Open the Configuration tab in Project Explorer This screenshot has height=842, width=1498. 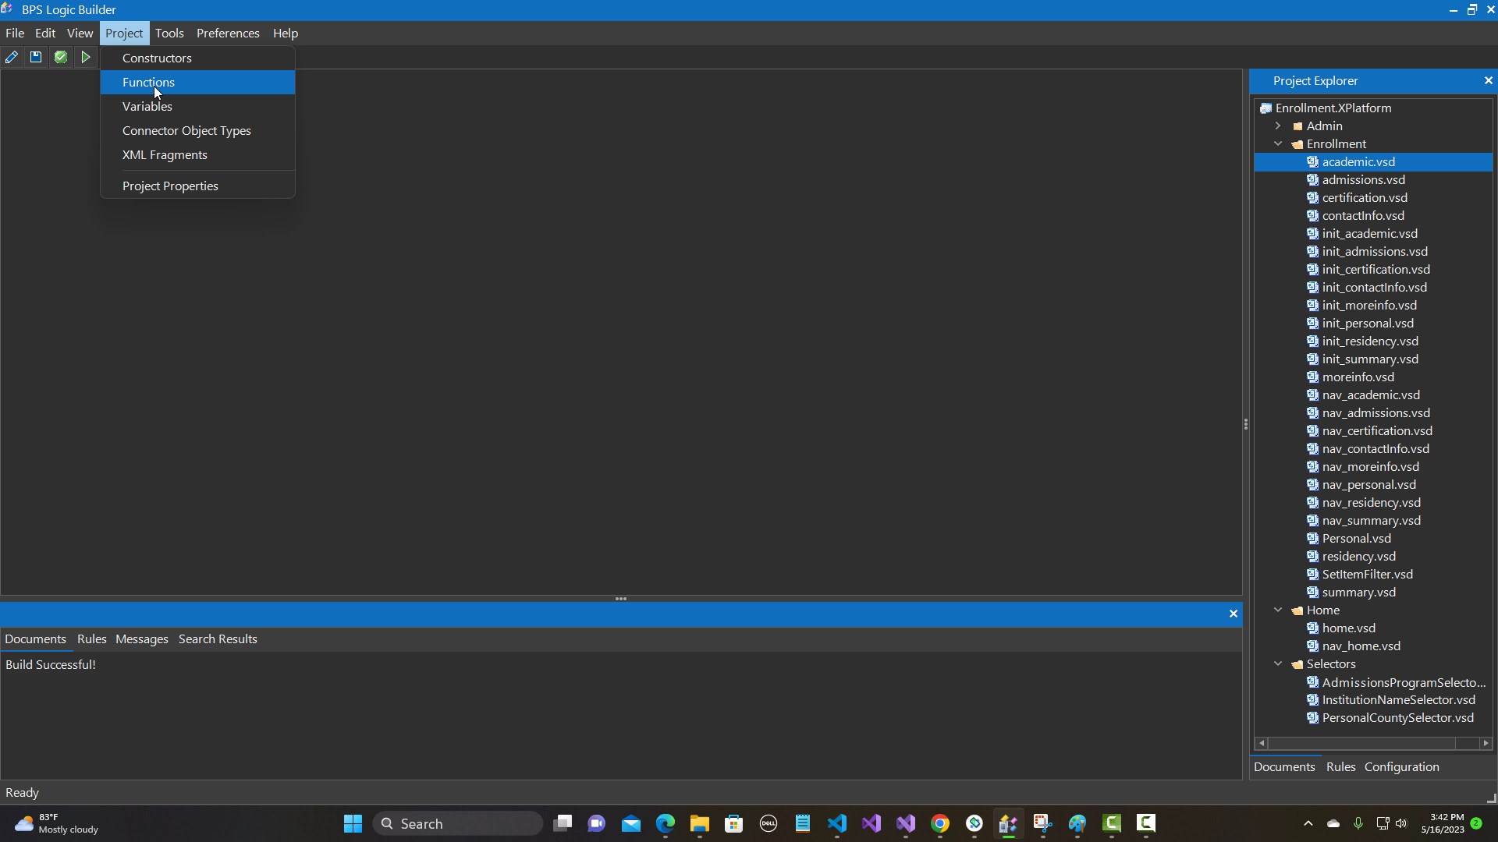click(1401, 766)
